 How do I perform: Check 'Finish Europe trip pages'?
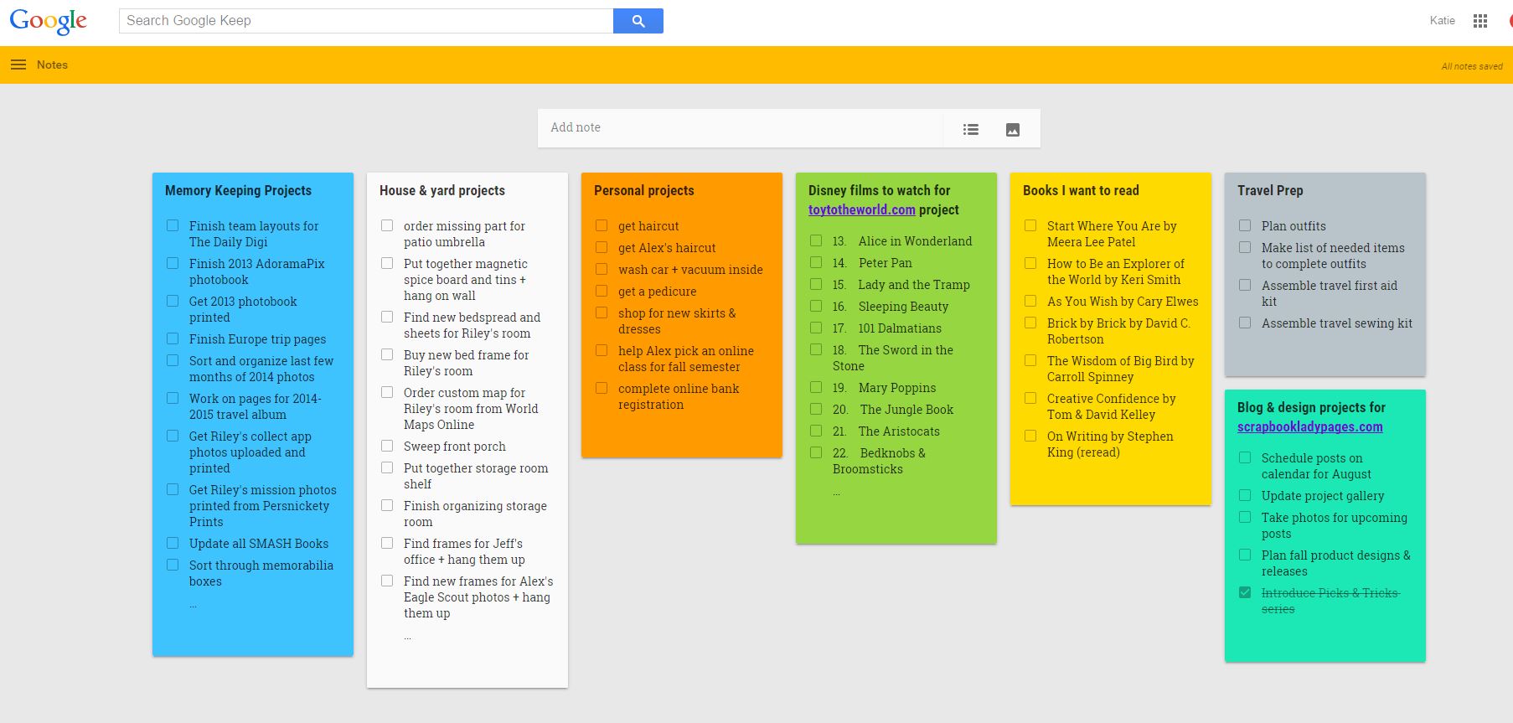click(173, 338)
